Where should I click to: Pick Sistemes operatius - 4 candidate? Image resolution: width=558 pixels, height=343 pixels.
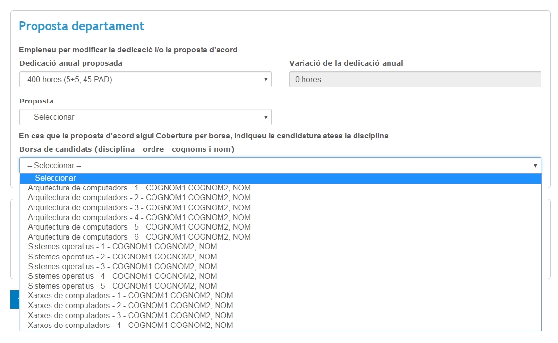tap(122, 276)
